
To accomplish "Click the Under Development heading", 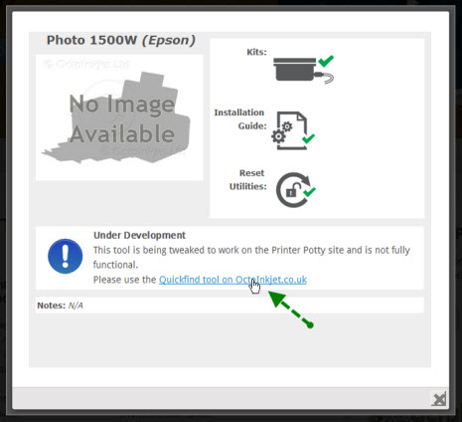I will click(139, 235).
